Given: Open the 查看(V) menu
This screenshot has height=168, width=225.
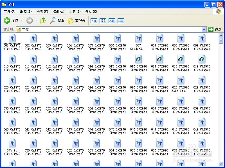Looking at the screenshot, I should tap(42, 11).
